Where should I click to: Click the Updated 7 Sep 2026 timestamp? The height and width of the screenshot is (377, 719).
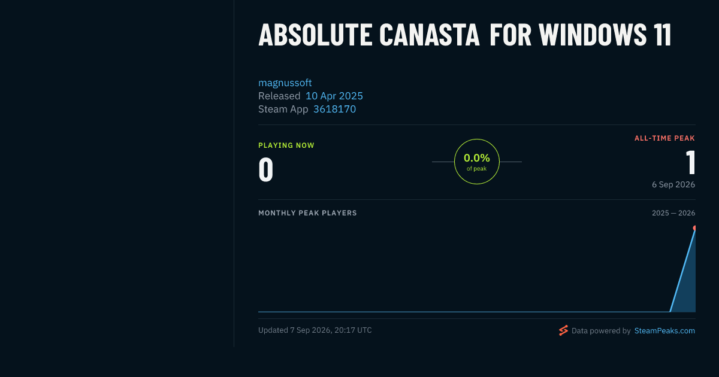click(x=315, y=330)
